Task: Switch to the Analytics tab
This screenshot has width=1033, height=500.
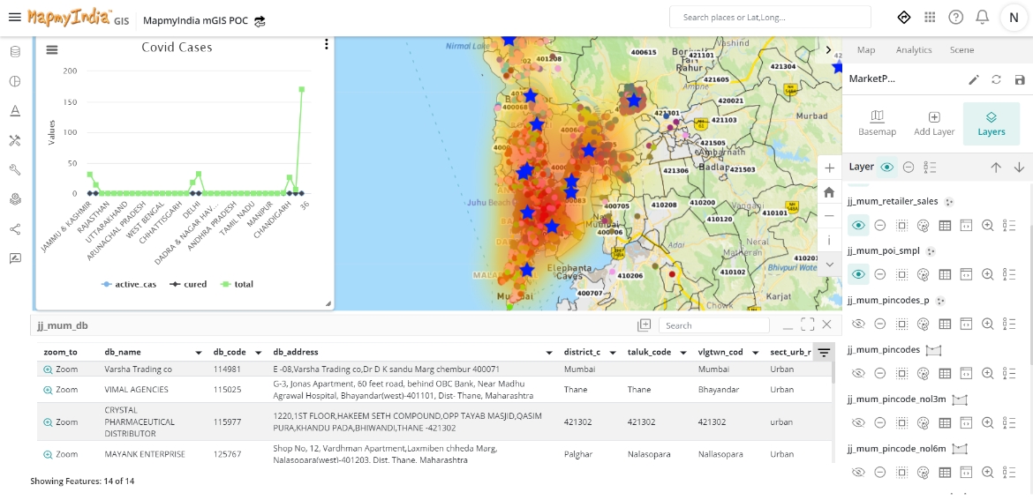Action: pos(914,50)
